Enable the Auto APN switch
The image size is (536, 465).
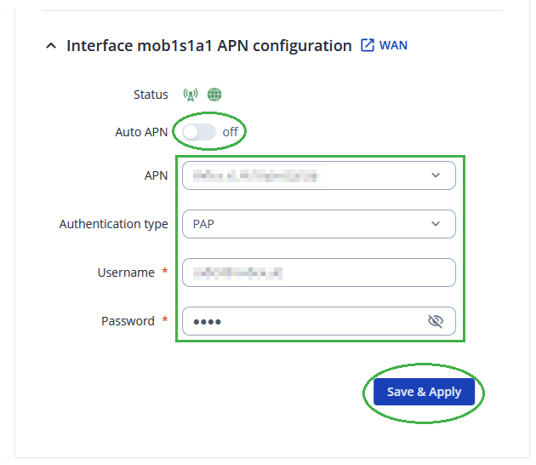[199, 132]
